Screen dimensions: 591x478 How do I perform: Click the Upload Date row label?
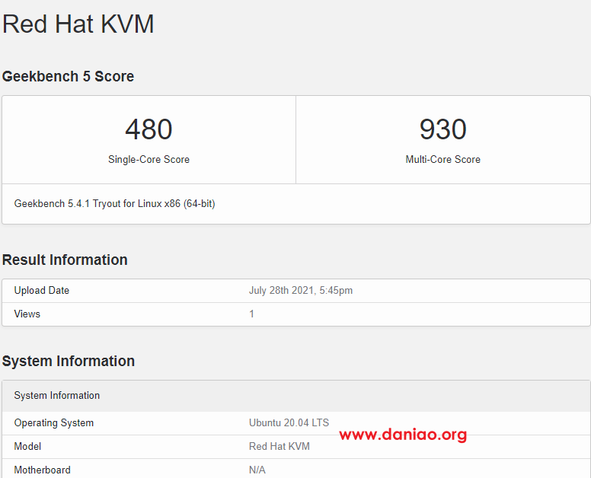pos(42,291)
